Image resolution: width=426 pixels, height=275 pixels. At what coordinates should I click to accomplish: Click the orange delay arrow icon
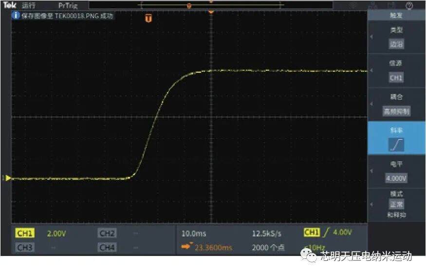point(186,246)
